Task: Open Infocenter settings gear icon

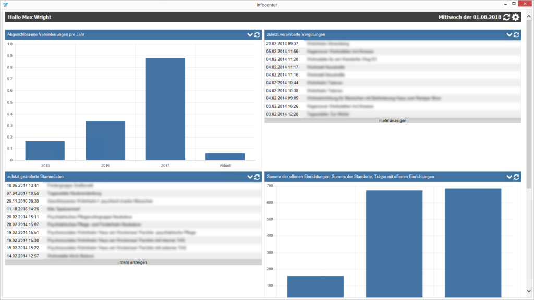Action: [x=516, y=17]
